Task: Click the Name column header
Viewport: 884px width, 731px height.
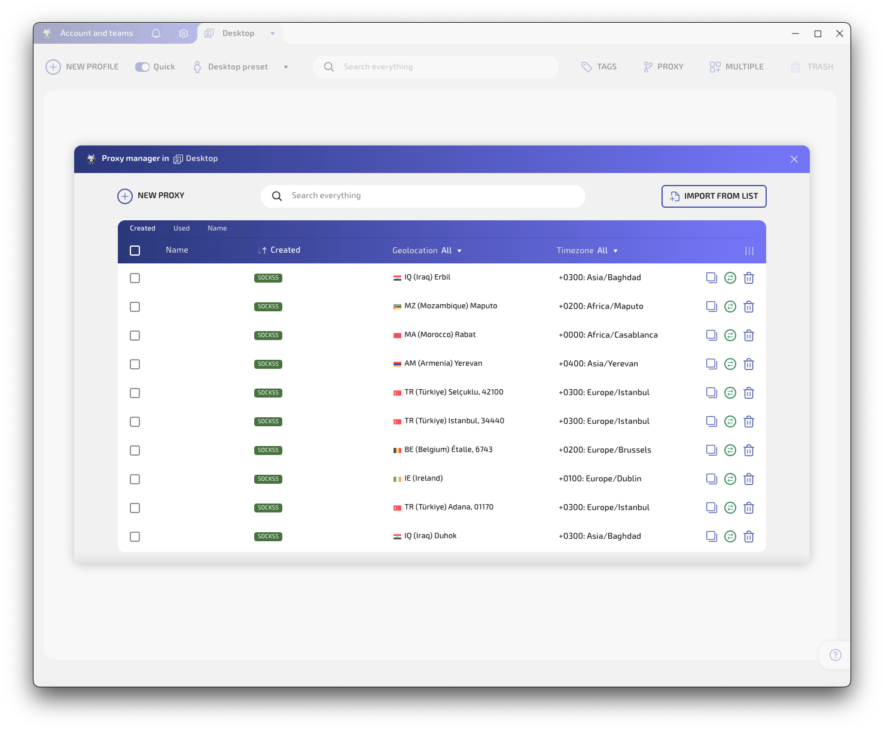Action: [177, 250]
